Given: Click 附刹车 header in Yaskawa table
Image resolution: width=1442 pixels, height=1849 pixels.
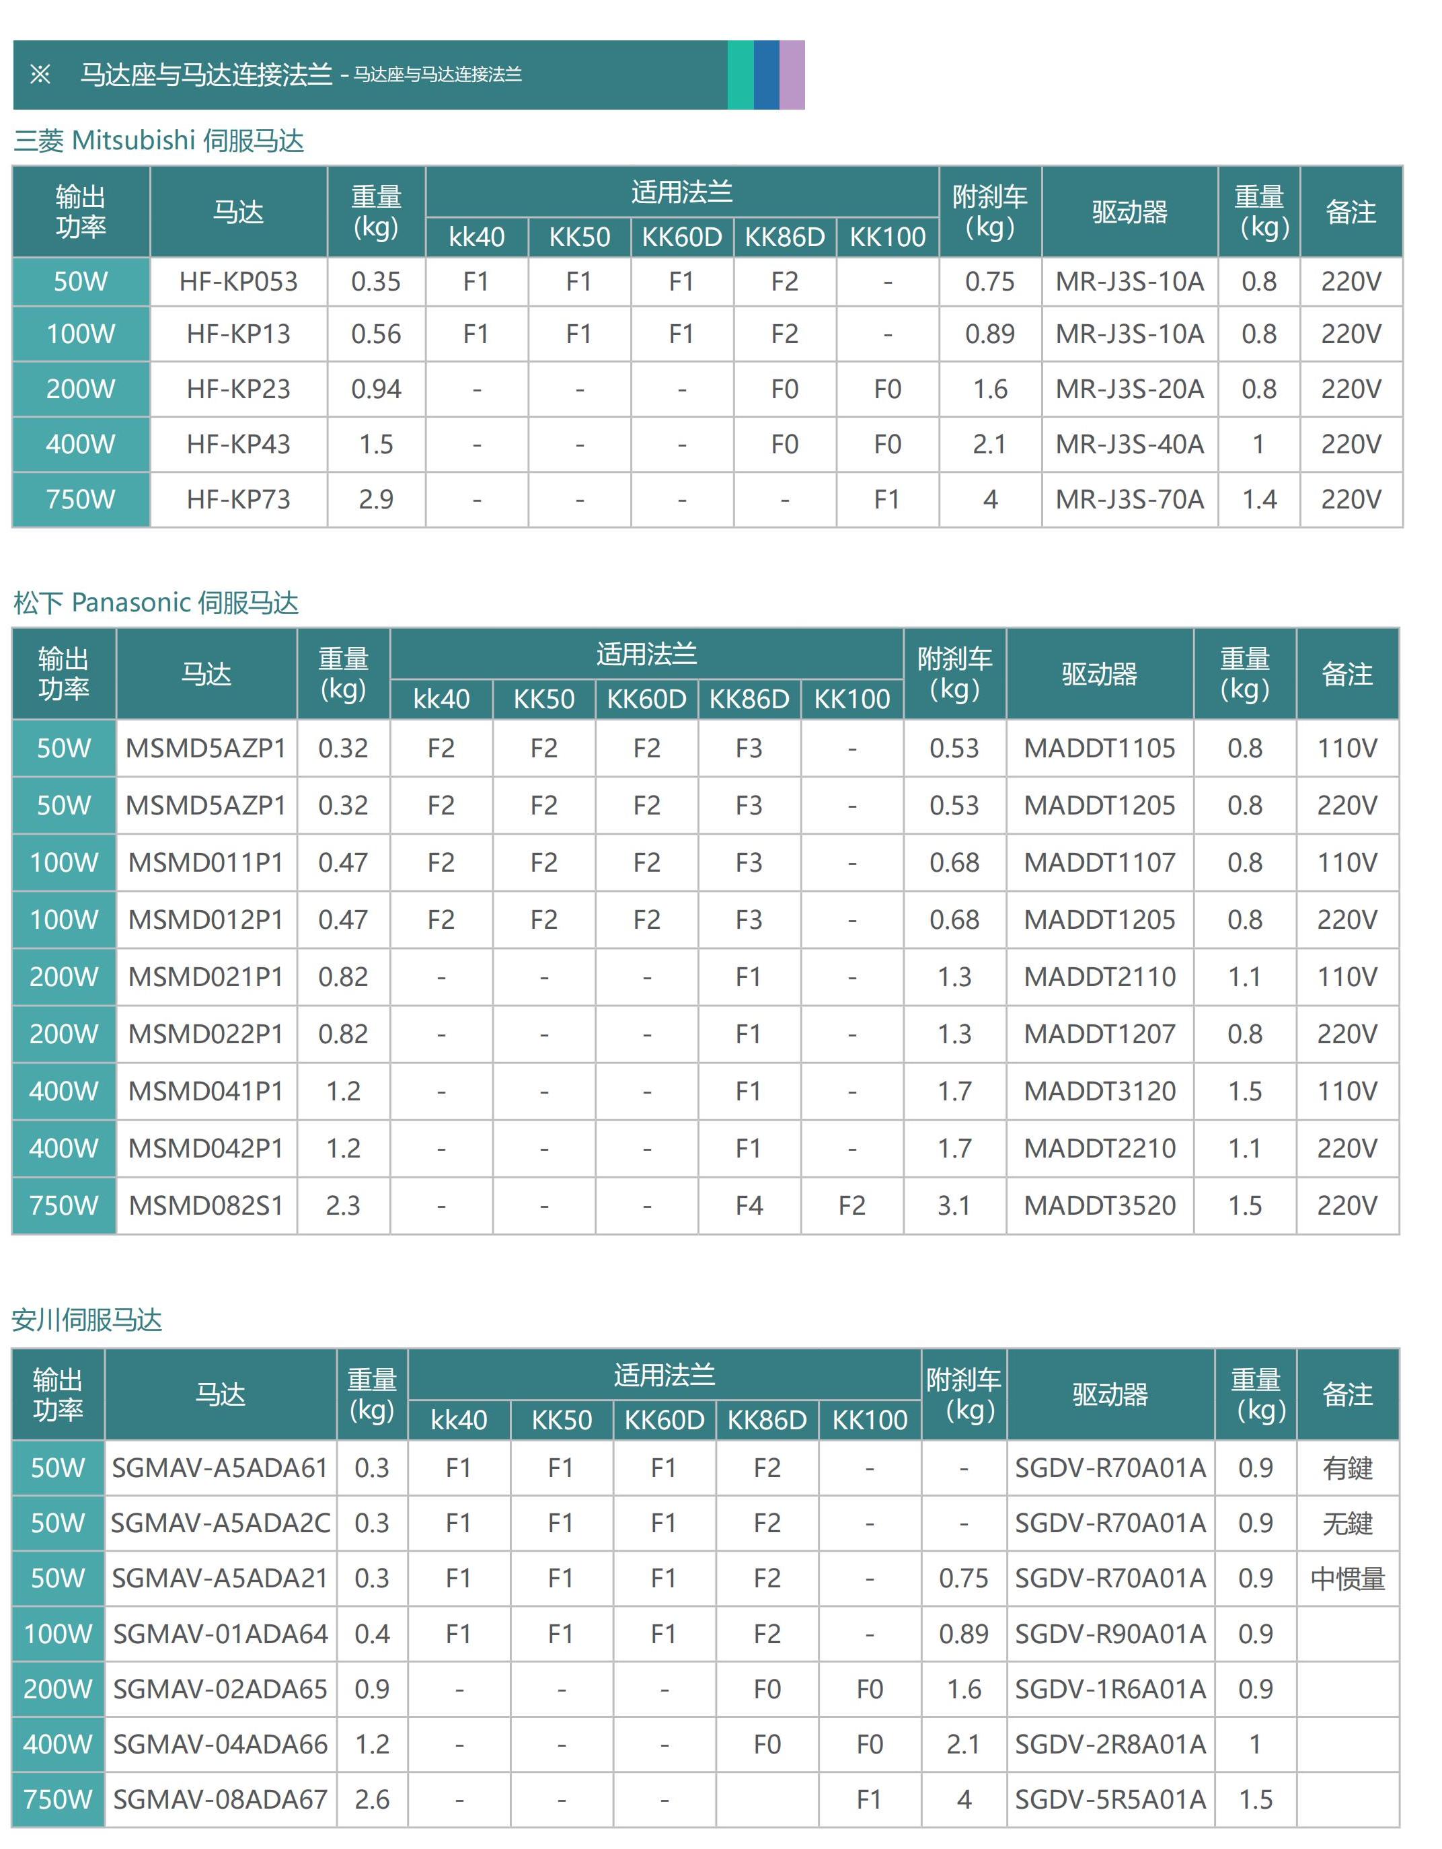Looking at the screenshot, I should (x=964, y=1394).
